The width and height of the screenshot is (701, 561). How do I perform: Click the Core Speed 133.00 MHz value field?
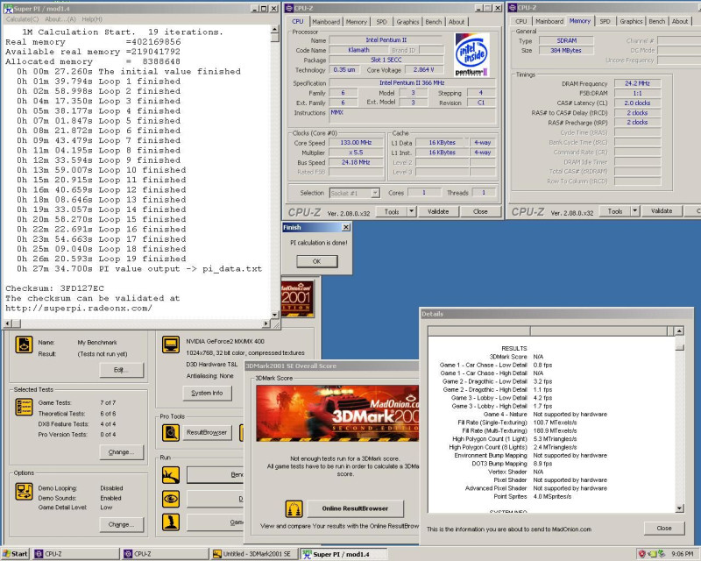click(x=356, y=143)
